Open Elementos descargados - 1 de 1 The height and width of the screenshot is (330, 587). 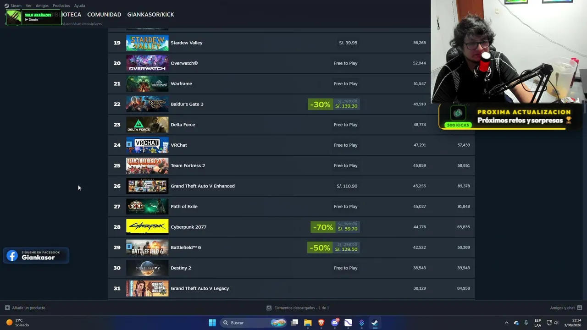click(x=302, y=308)
